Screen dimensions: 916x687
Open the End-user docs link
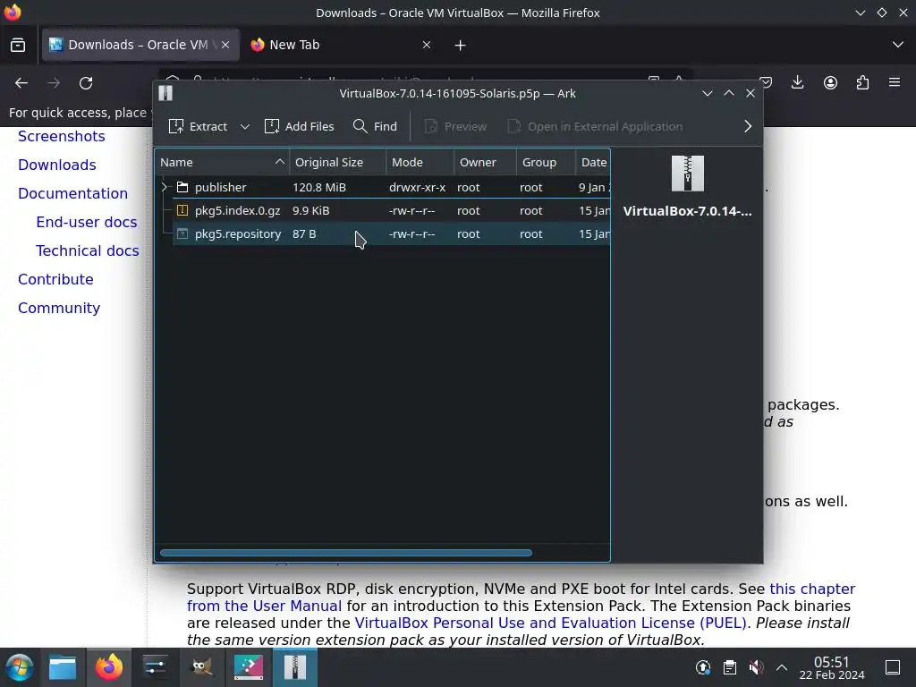coord(87,222)
